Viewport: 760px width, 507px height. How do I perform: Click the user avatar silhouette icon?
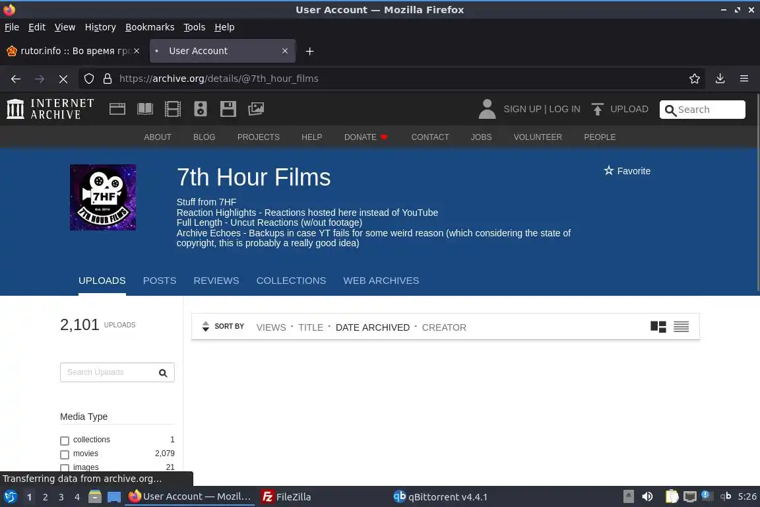click(x=487, y=109)
